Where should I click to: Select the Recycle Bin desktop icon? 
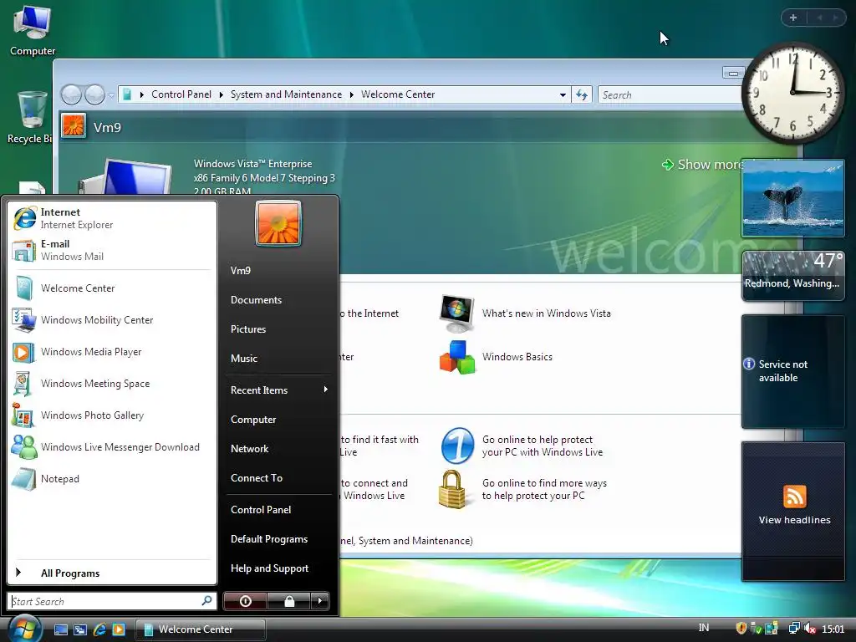pyautogui.click(x=30, y=117)
